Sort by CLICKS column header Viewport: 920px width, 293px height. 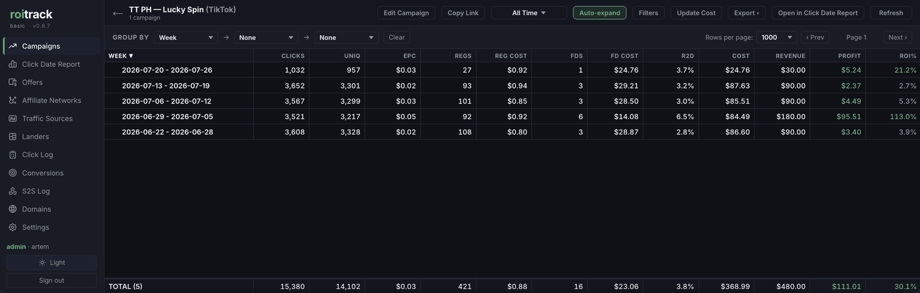tap(293, 56)
